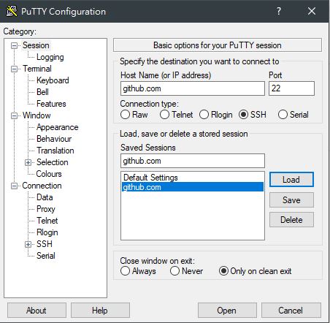This screenshot has height=323, width=330.
Task: Select Never for close window on exit
Action: coord(174,271)
